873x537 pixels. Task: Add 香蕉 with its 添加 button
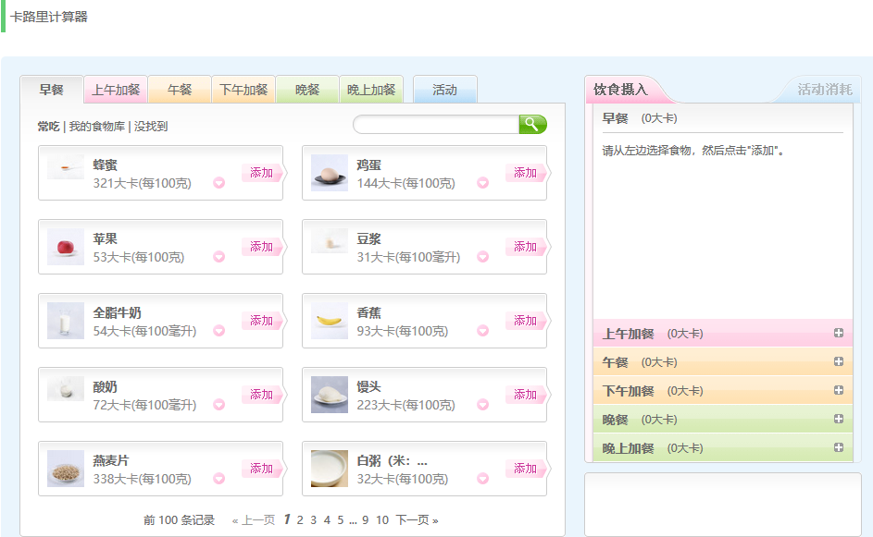[526, 321]
